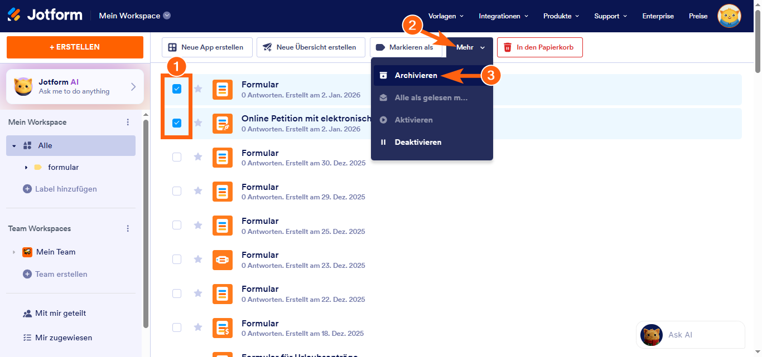The width and height of the screenshot is (762, 357).
Task: Open Preise in top navigation
Action: 698,16
